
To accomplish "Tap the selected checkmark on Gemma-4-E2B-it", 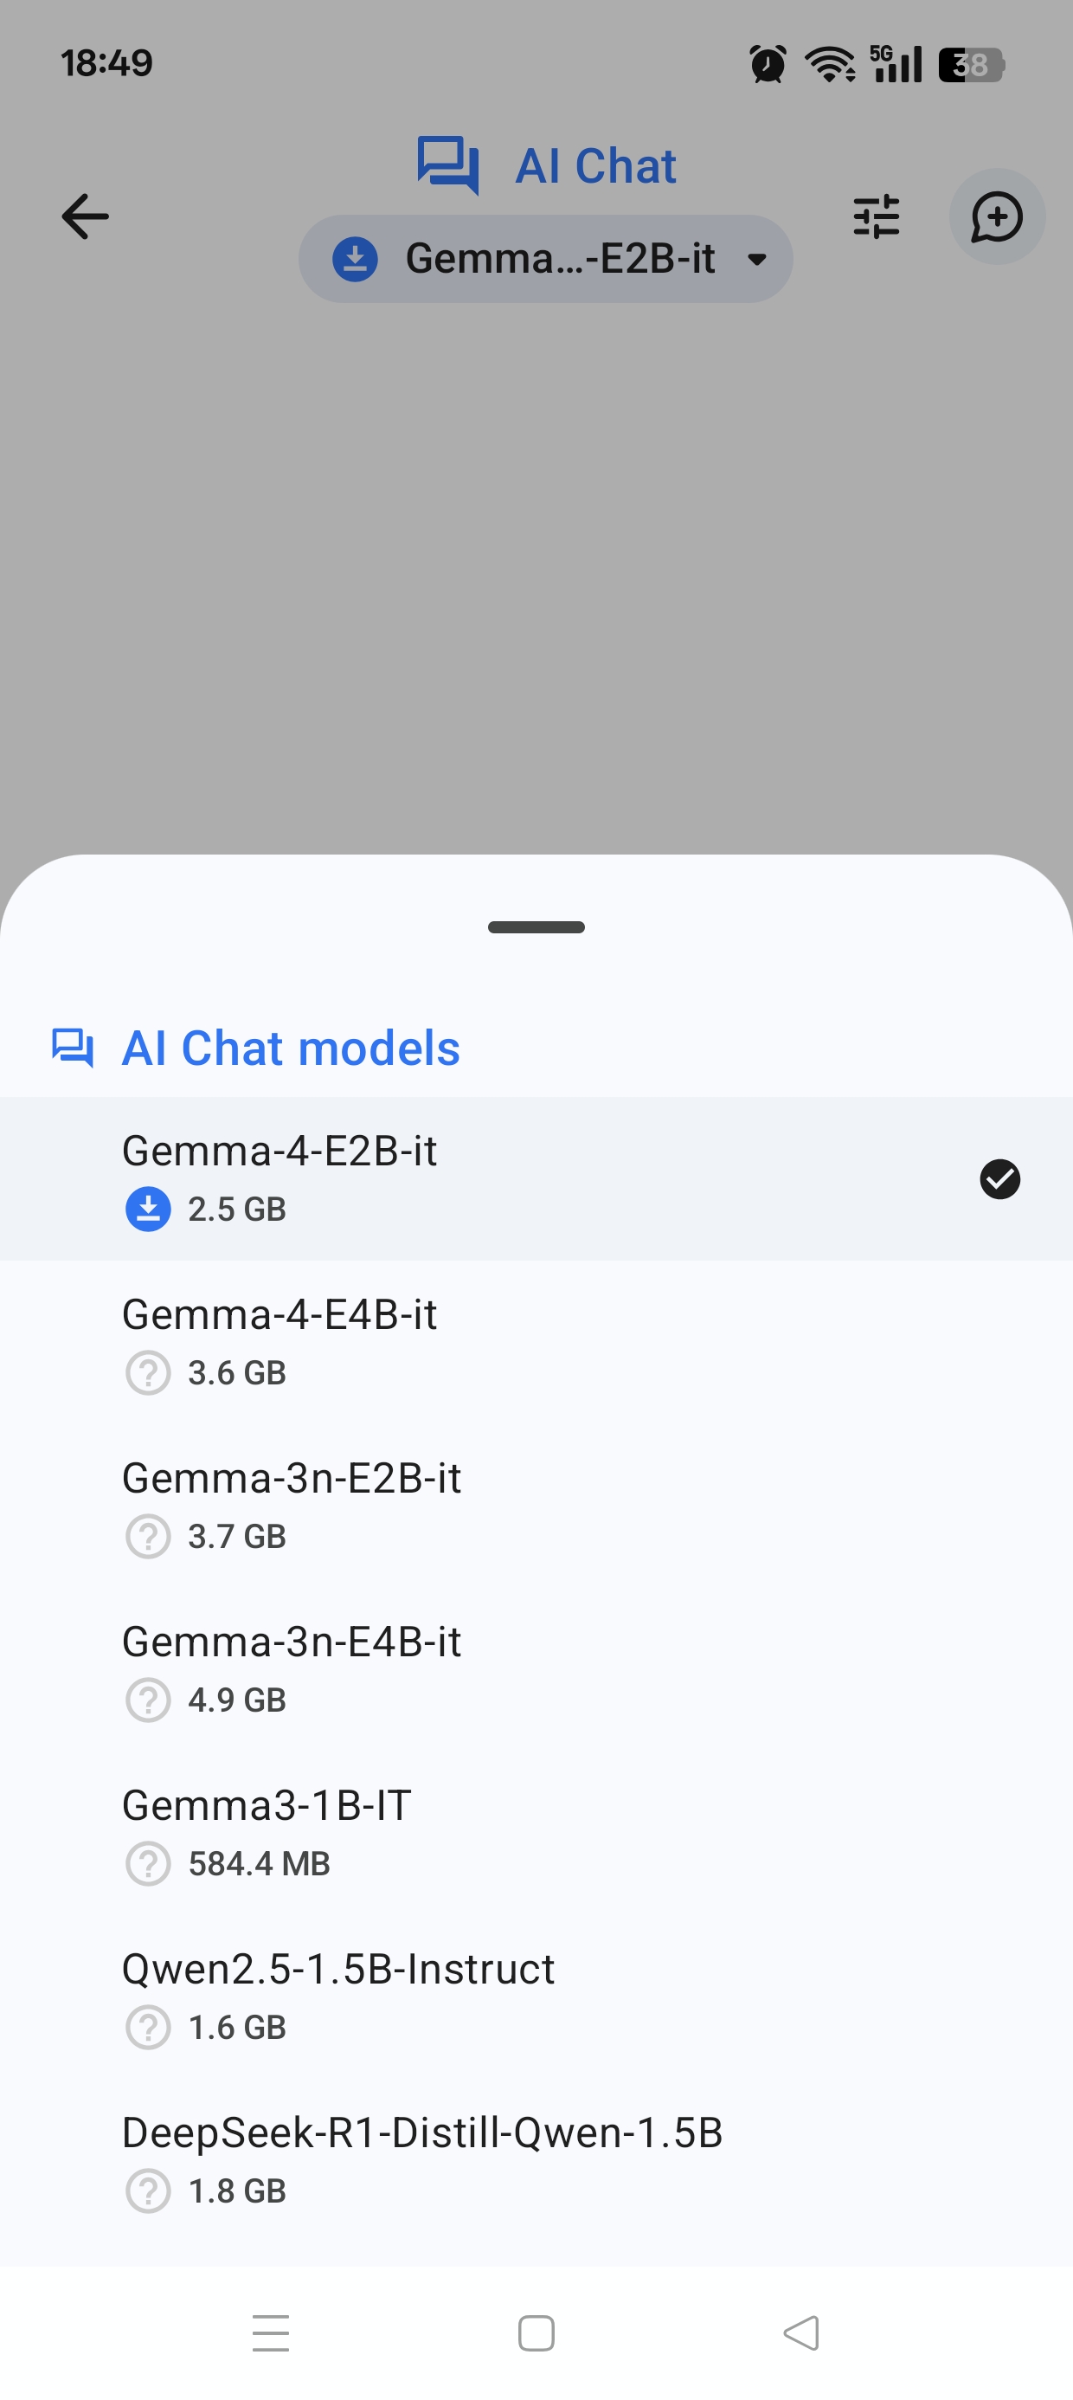I will coord(999,1179).
